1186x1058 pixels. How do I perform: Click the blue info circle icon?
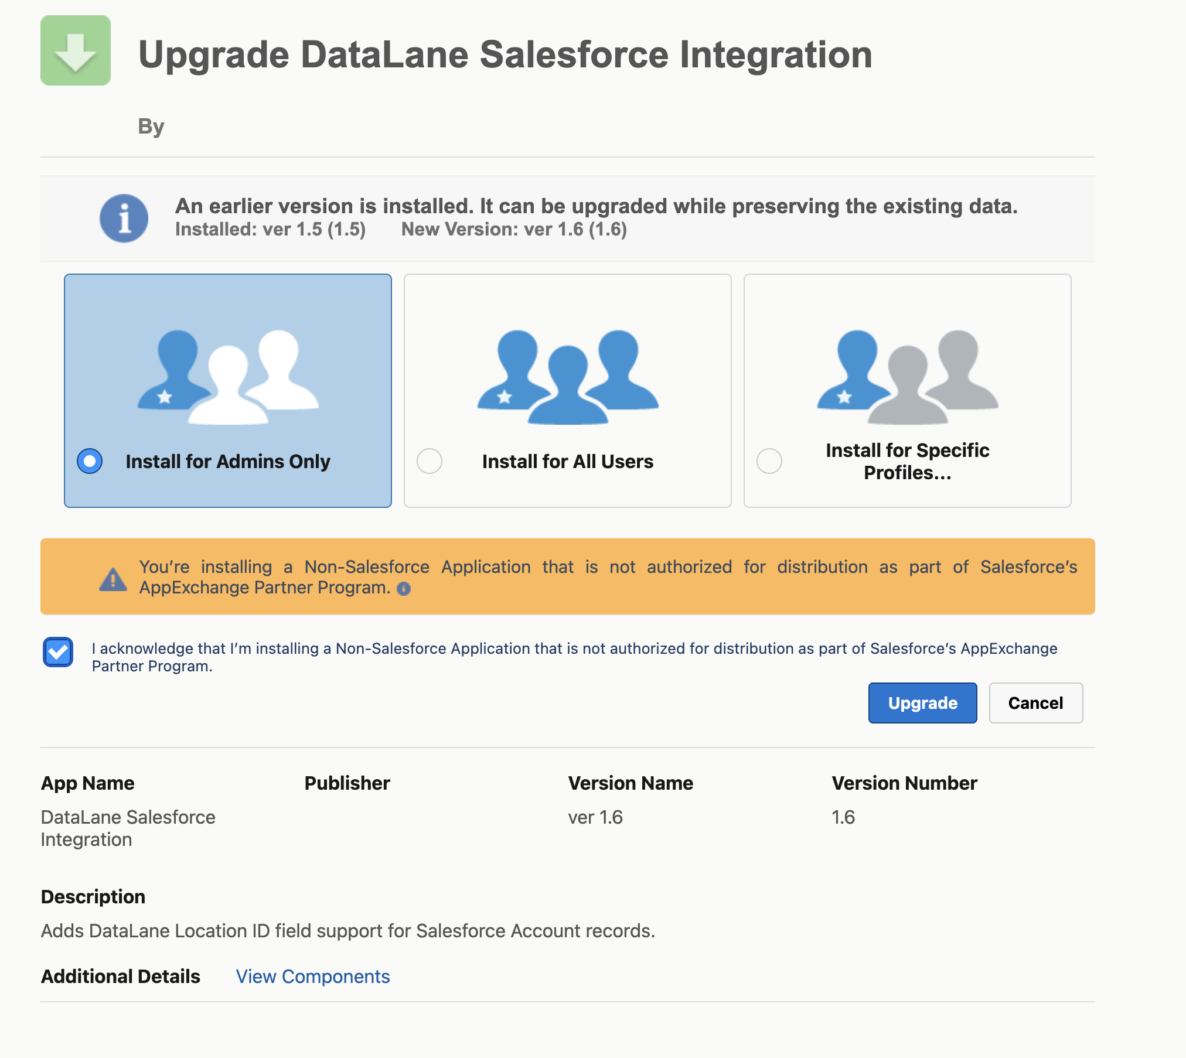[x=124, y=219]
